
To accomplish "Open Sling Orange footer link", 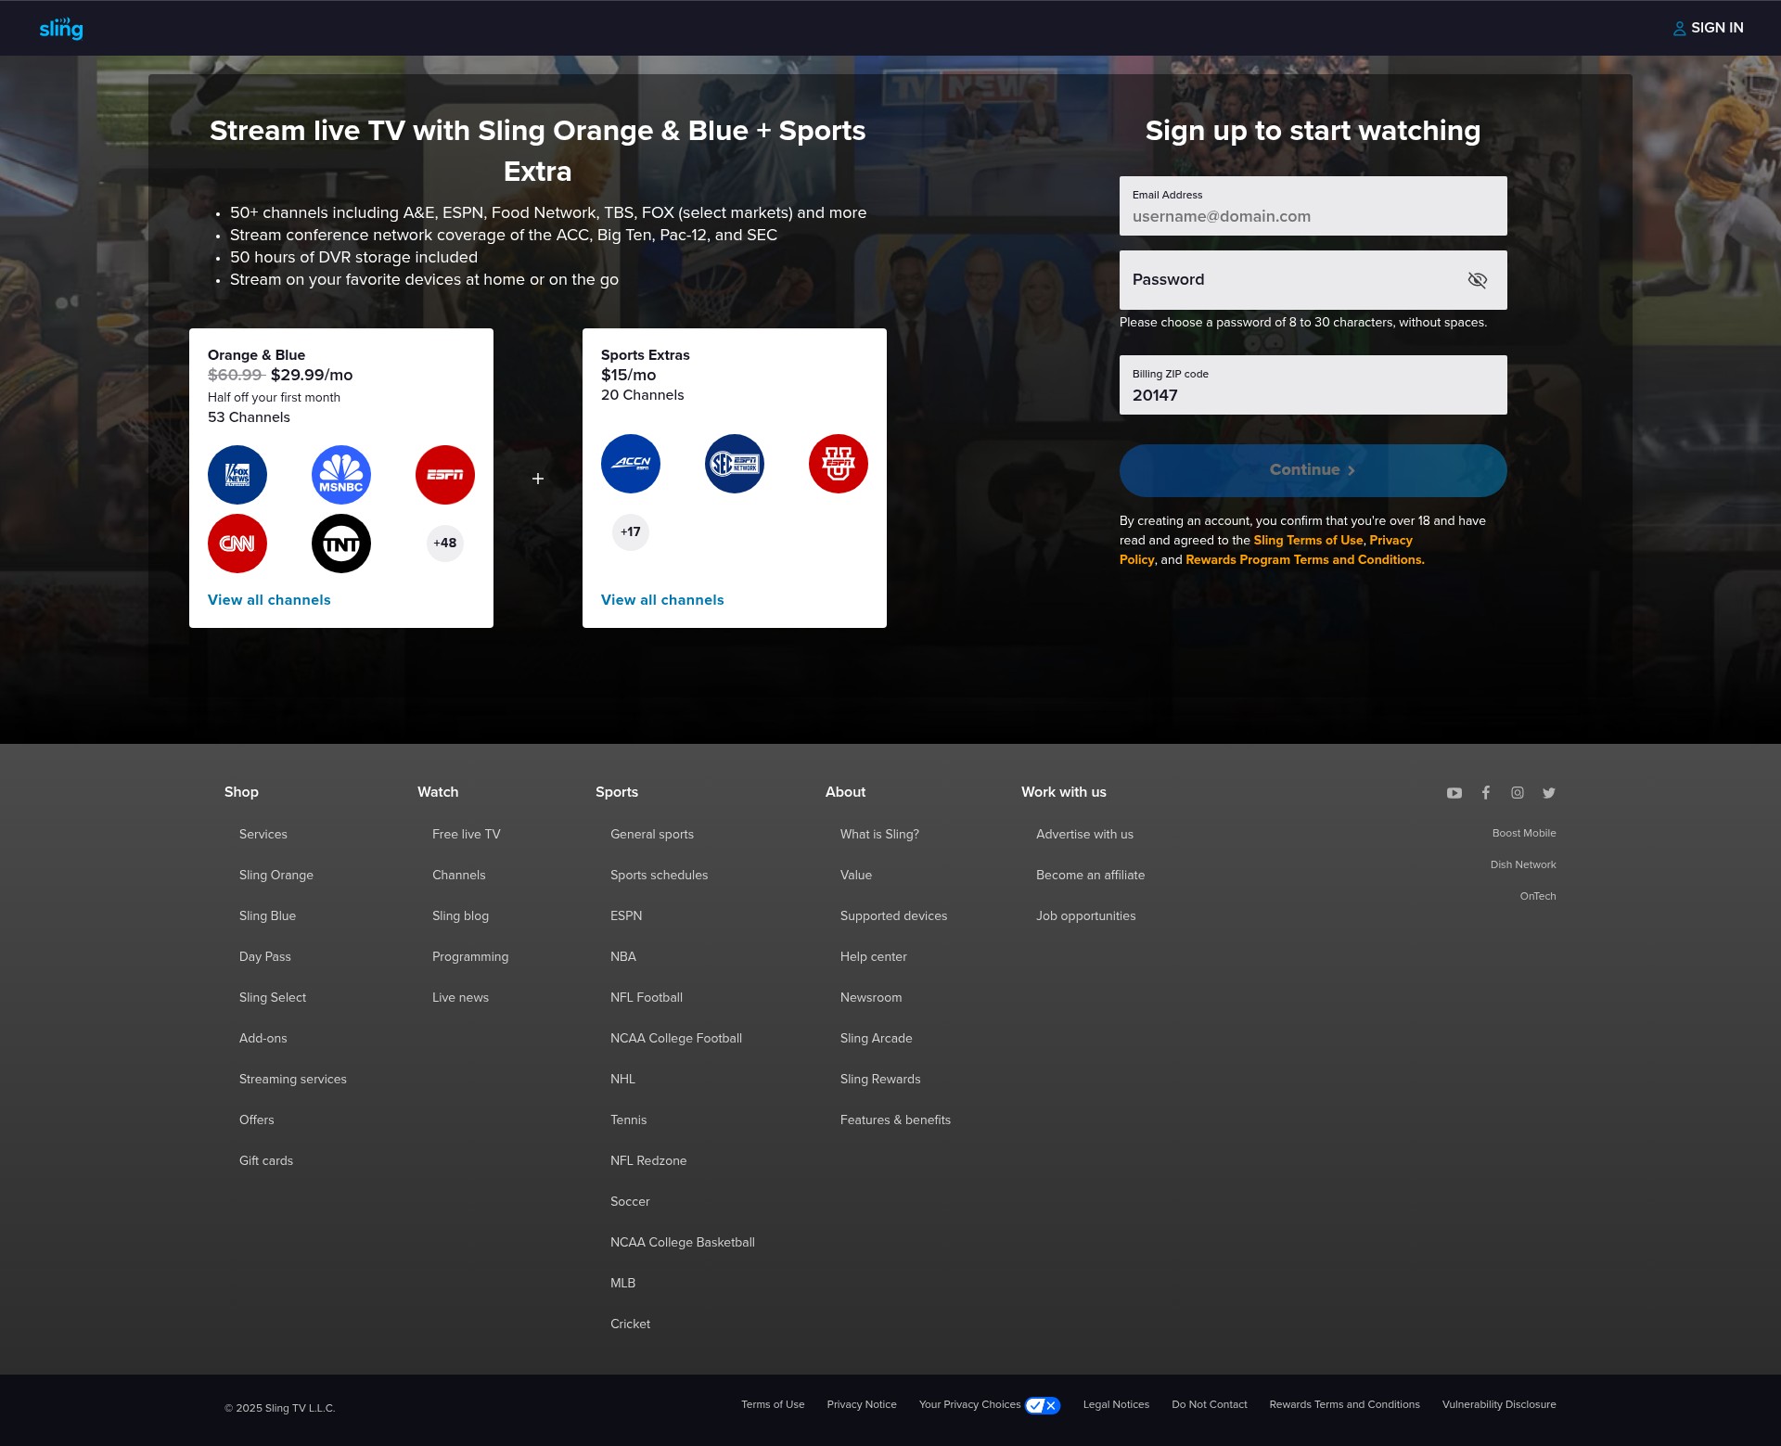I will coord(276,875).
